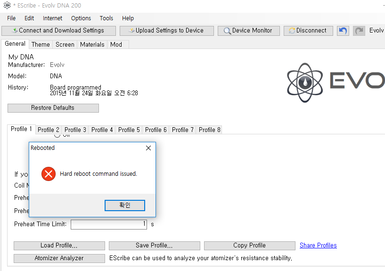Viewport: 385px width, 271px height.
Task: Launch the Atomizer Analyzer
Action: coord(59,258)
